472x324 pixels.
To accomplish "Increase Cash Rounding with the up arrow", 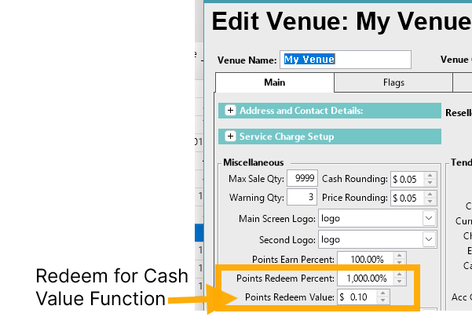I will coord(429,175).
